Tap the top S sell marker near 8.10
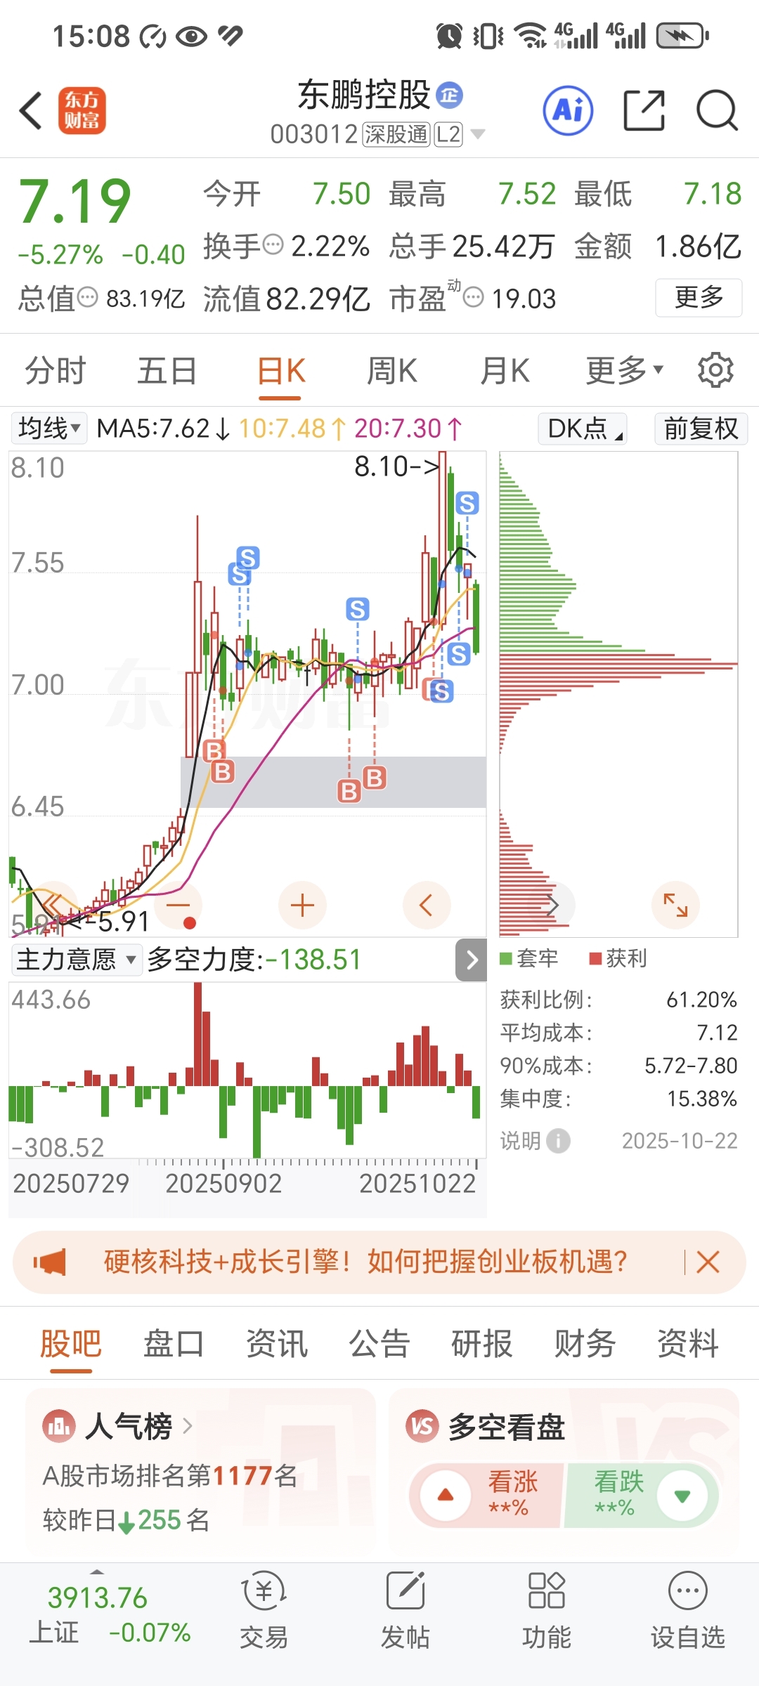This screenshot has width=759, height=1686. coord(467,503)
